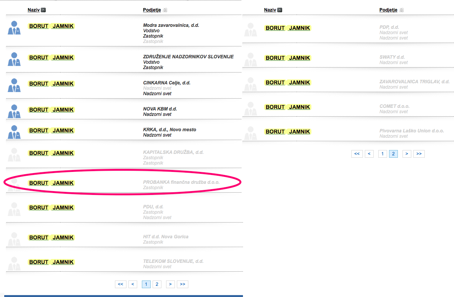The height and width of the screenshot is (297, 454).
Task: Jump to last page below Pivovarna Laško row
Action: pyautogui.click(x=419, y=154)
